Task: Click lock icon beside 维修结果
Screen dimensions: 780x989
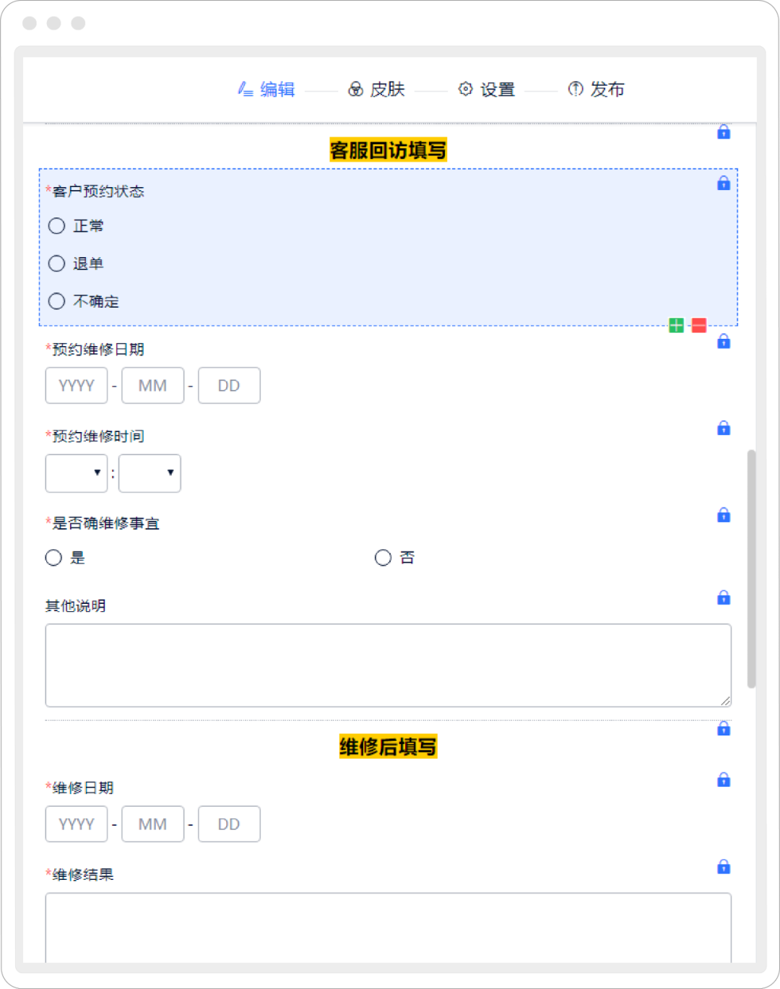Action: pos(723,867)
